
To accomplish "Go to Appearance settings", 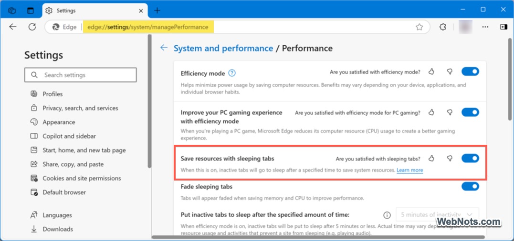I will (59, 122).
